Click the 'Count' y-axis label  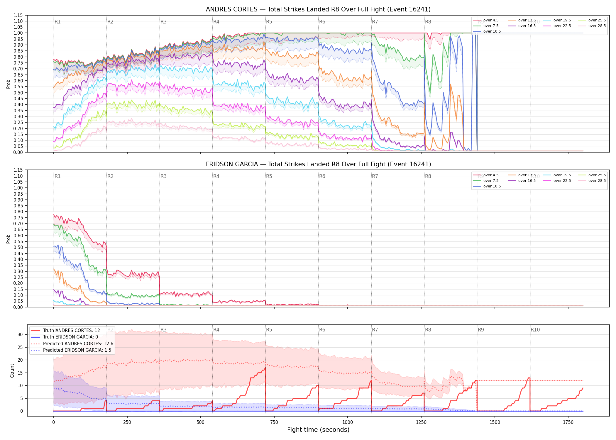coord(12,370)
